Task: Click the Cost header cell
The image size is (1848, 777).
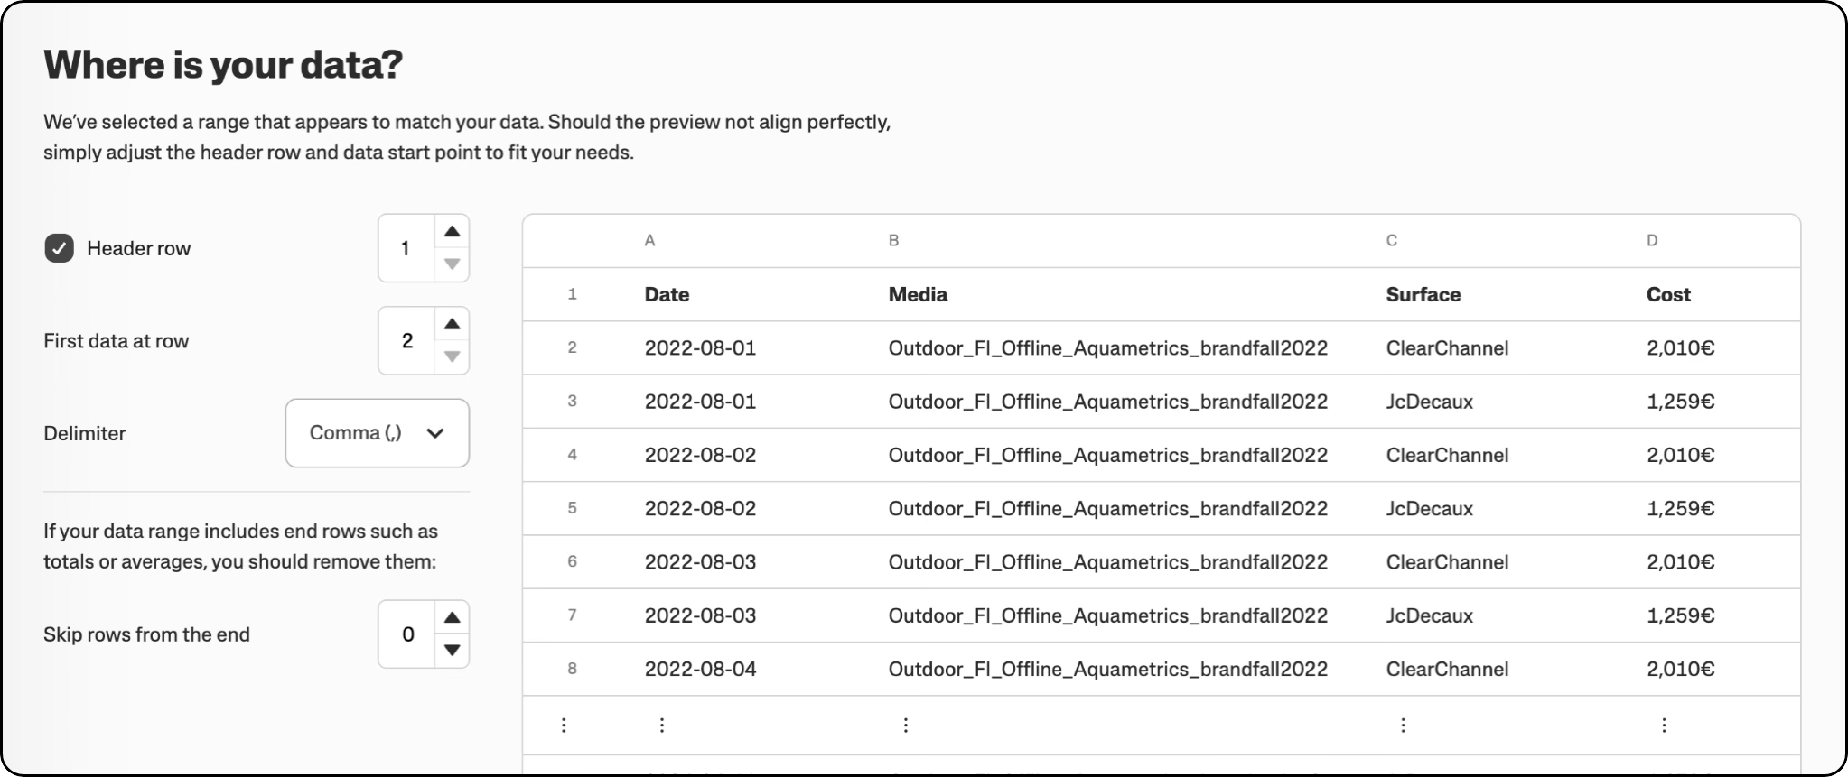Action: pyautogui.click(x=1667, y=294)
